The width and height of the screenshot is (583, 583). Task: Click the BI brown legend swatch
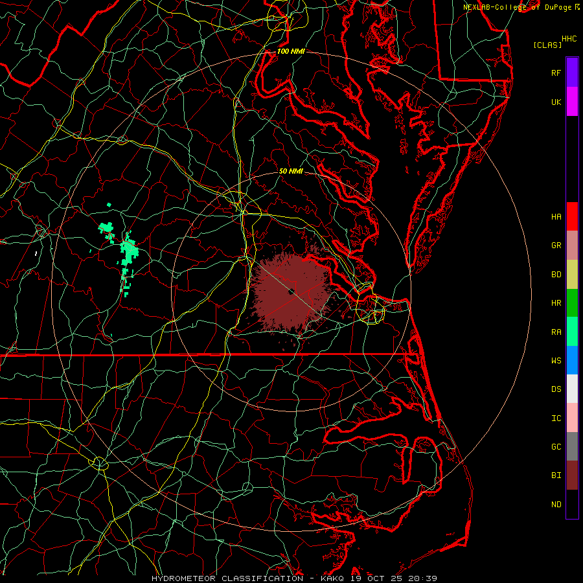tap(572, 475)
